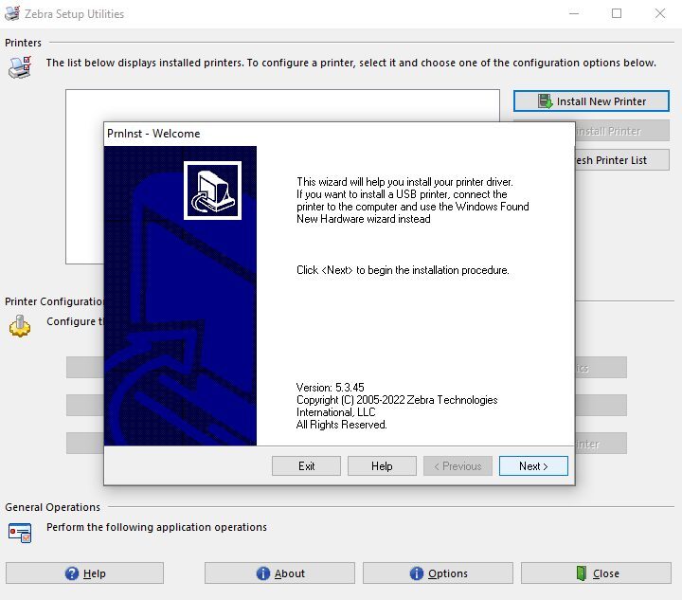The image size is (682, 600).
Task: Click Next to begin installation
Action: [x=533, y=466]
